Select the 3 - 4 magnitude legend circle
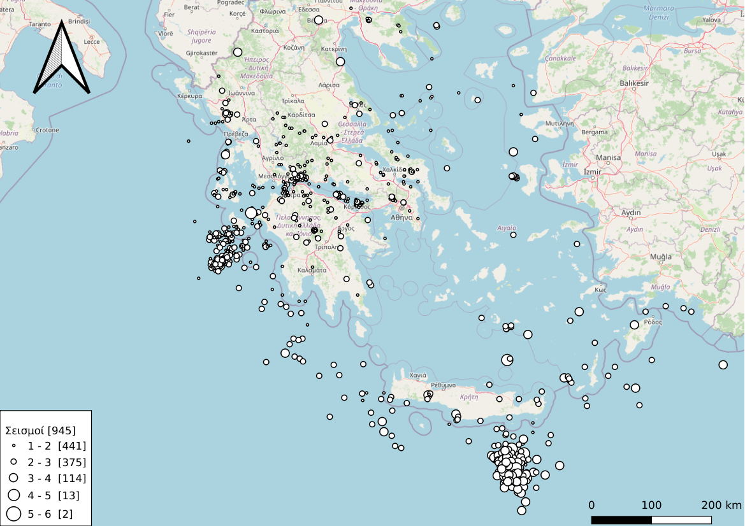 click(13, 478)
